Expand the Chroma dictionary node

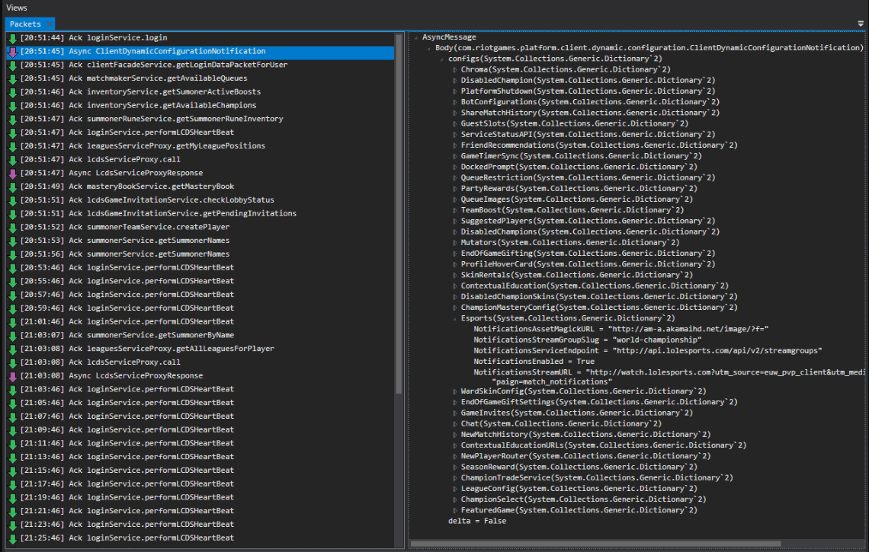[x=455, y=70]
